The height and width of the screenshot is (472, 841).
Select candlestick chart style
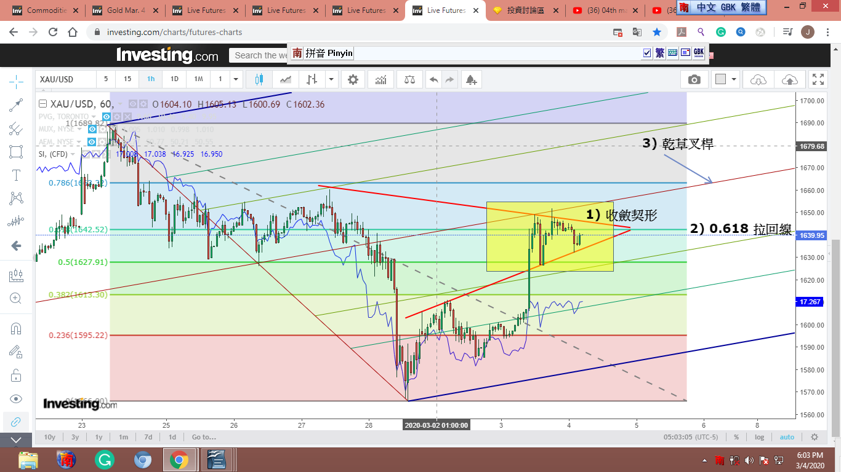[259, 79]
